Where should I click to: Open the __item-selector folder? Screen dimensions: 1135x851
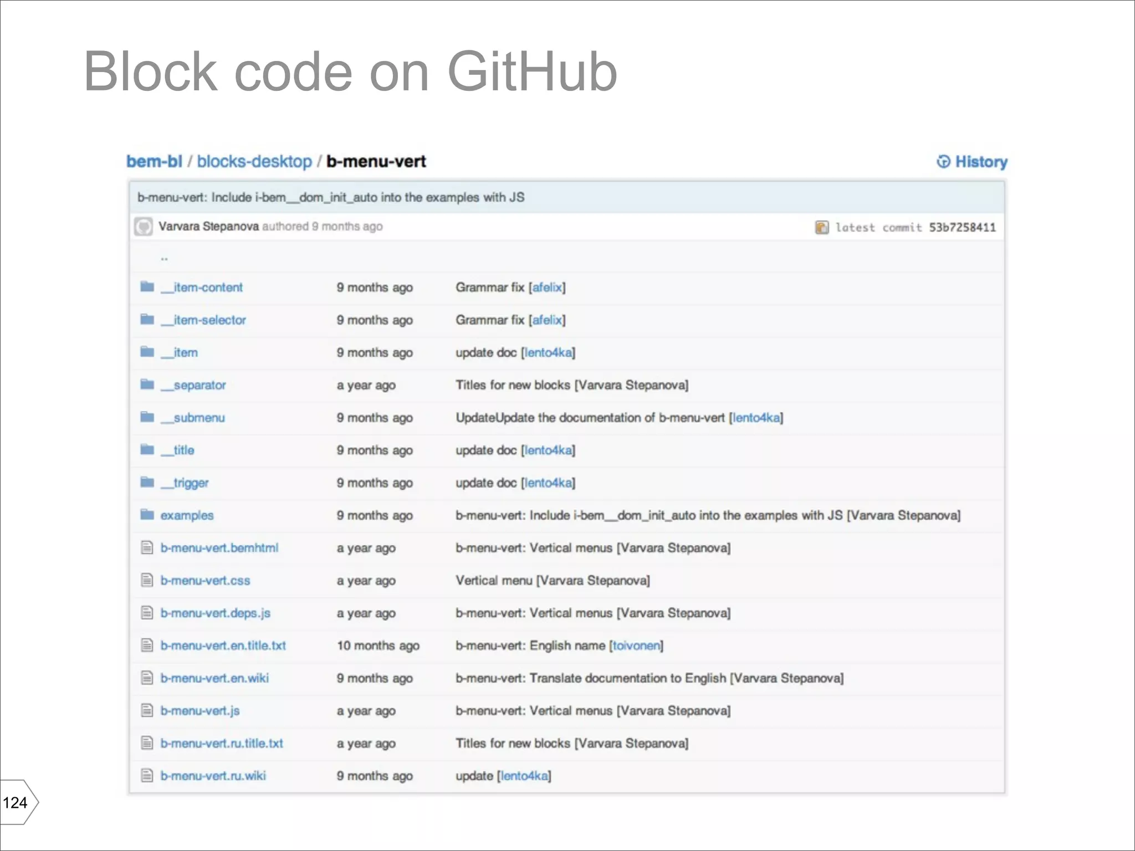point(203,320)
